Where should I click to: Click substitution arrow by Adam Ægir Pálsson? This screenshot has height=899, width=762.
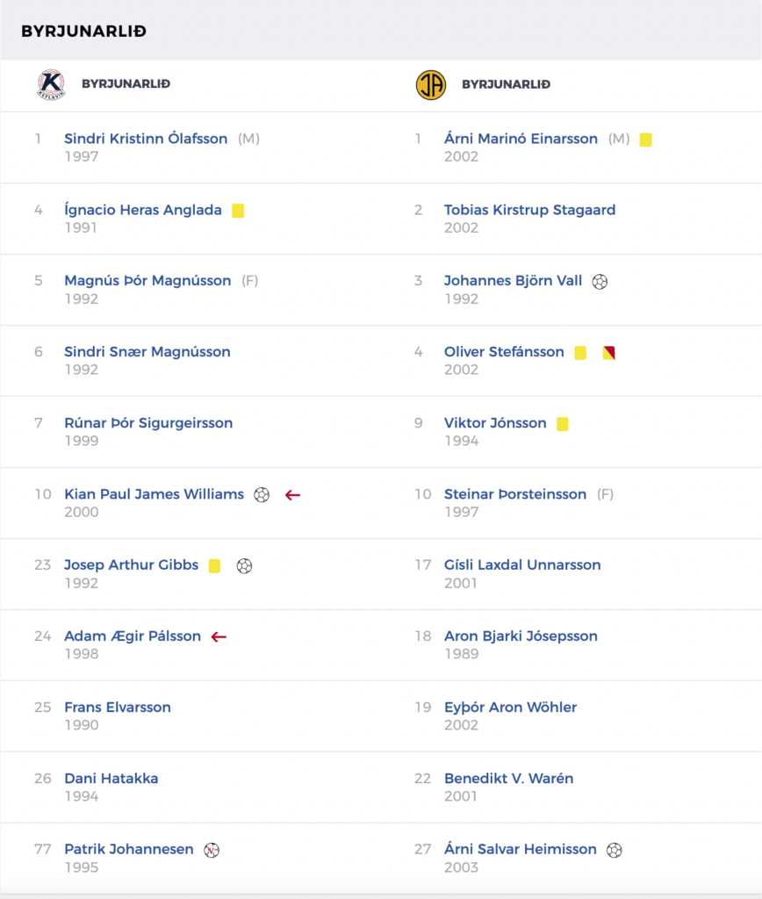click(x=219, y=636)
